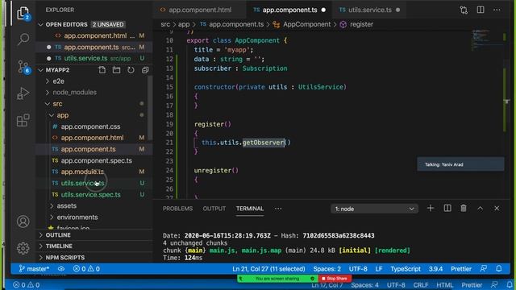Click the feedback icon in status bar

(x=484, y=268)
